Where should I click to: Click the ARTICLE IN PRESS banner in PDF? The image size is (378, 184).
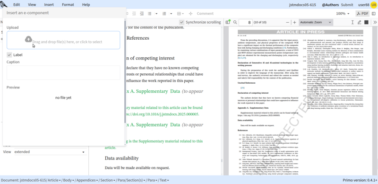pyautogui.click(x=301, y=32)
